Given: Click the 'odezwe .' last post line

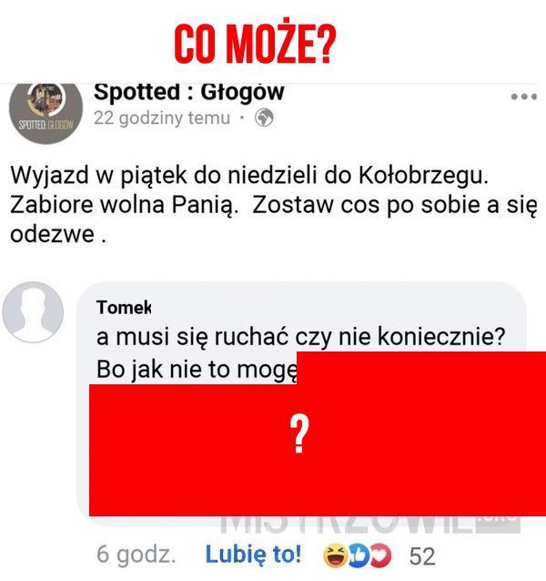Looking at the screenshot, I should click(x=58, y=235).
